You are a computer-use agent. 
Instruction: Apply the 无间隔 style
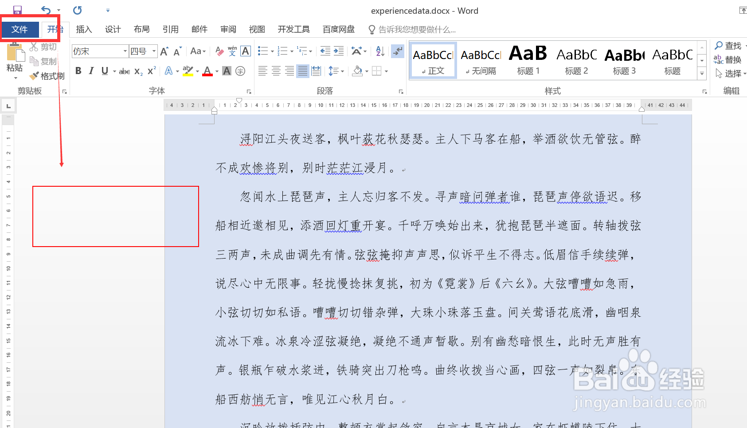click(481, 60)
